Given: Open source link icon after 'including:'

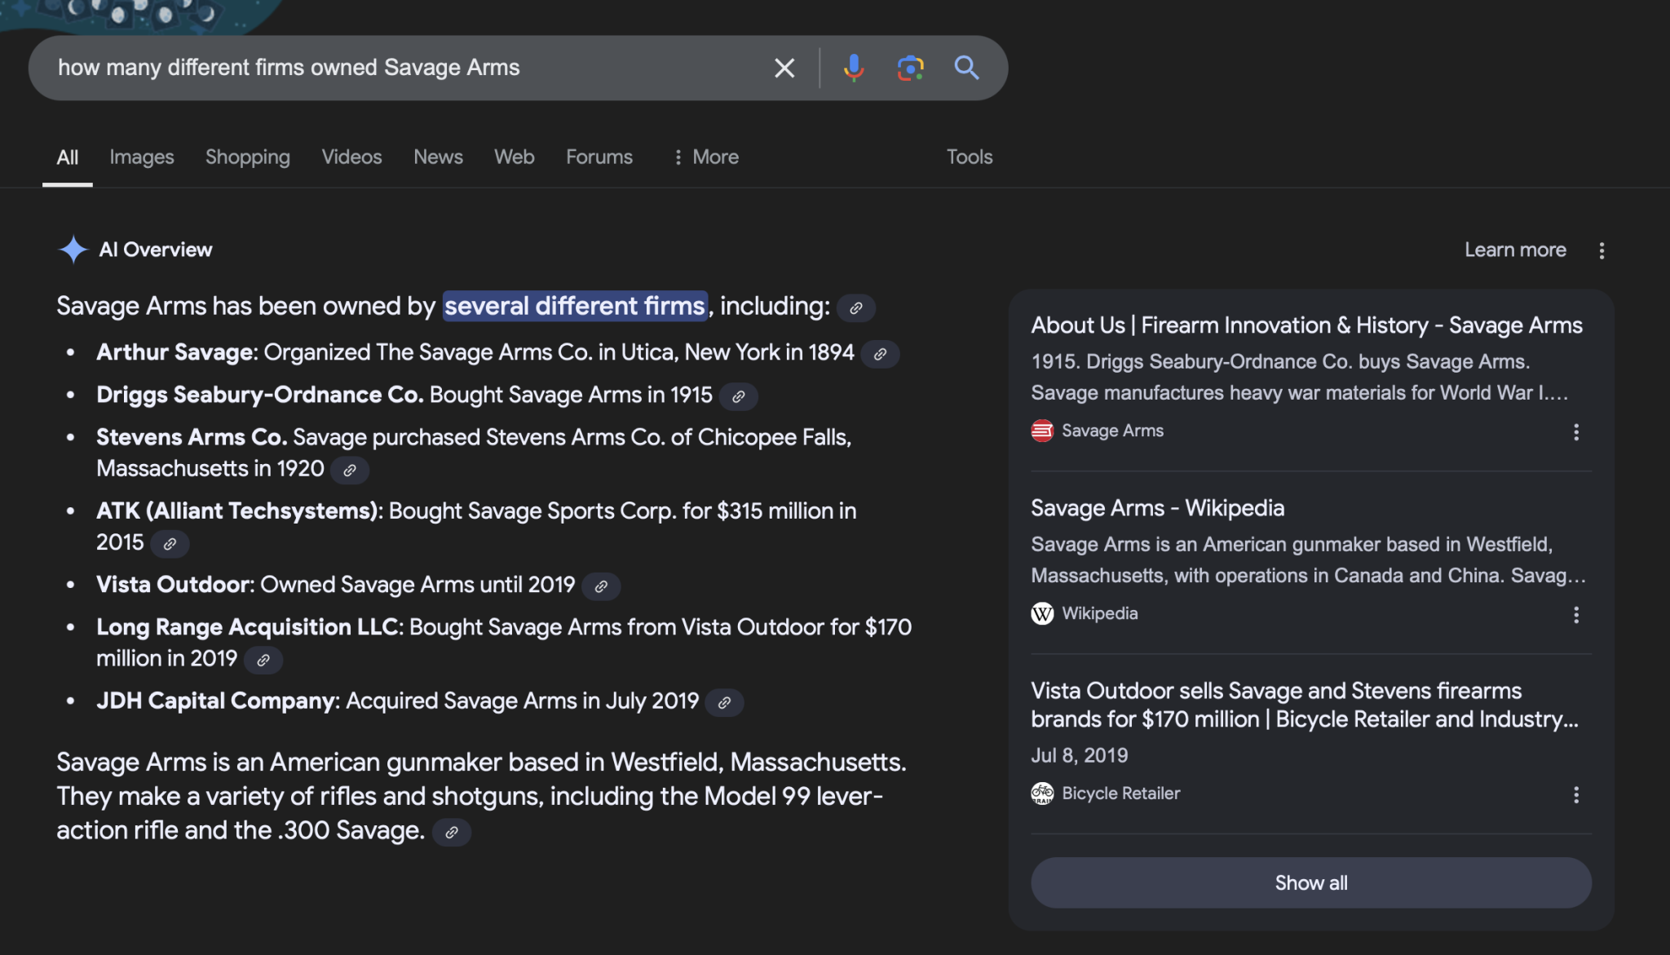Looking at the screenshot, I should pos(856,307).
